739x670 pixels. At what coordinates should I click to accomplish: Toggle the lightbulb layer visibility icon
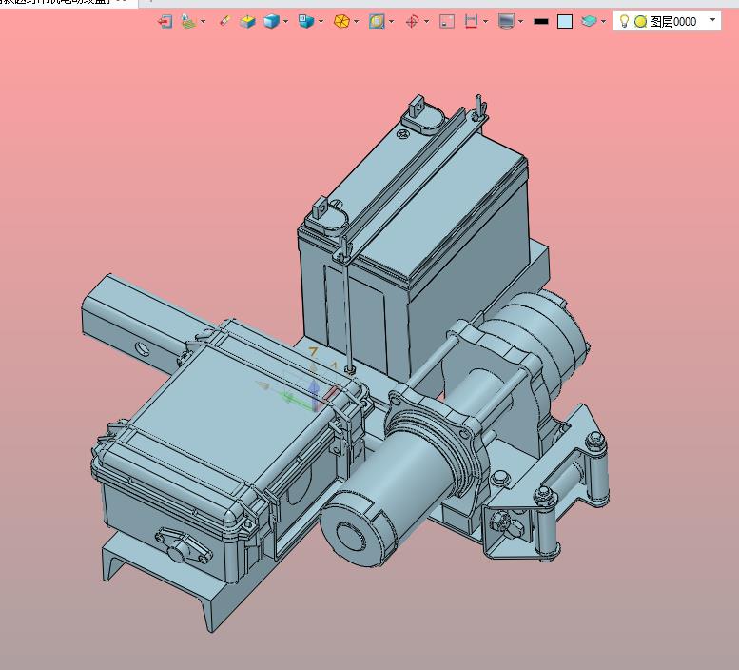[x=624, y=21]
